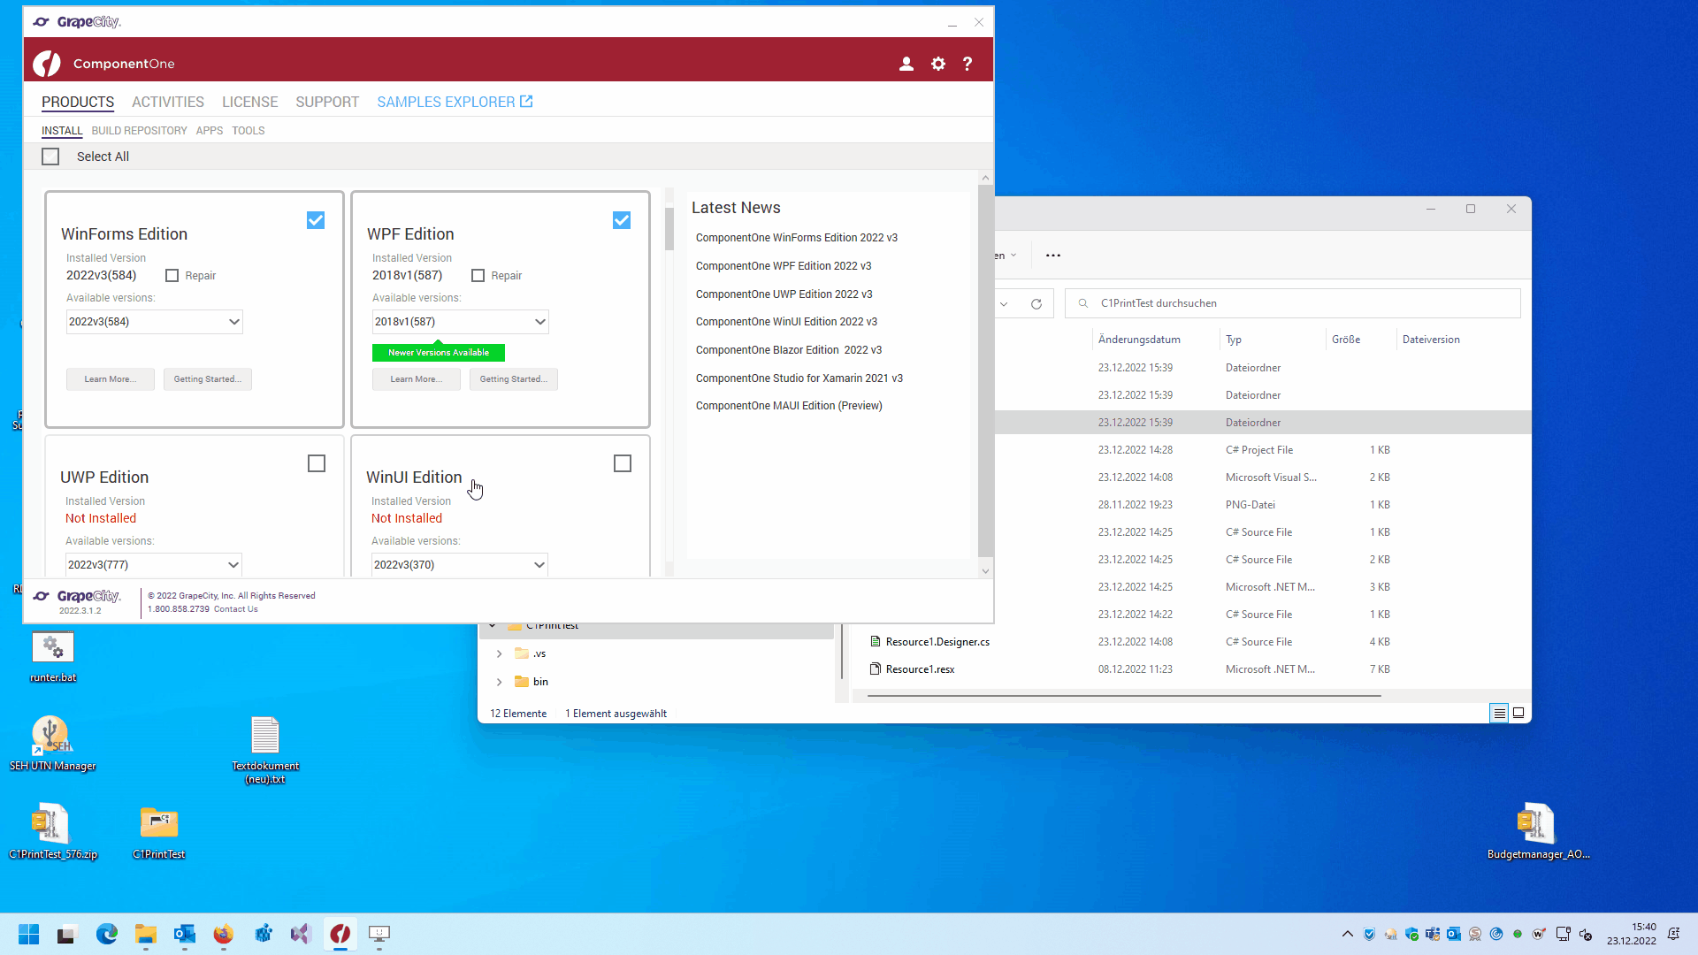Click the GrapeCity logo in footer
Image resolution: width=1698 pixels, height=955 pixels.
pyautogui.click(x=77, y=596)
